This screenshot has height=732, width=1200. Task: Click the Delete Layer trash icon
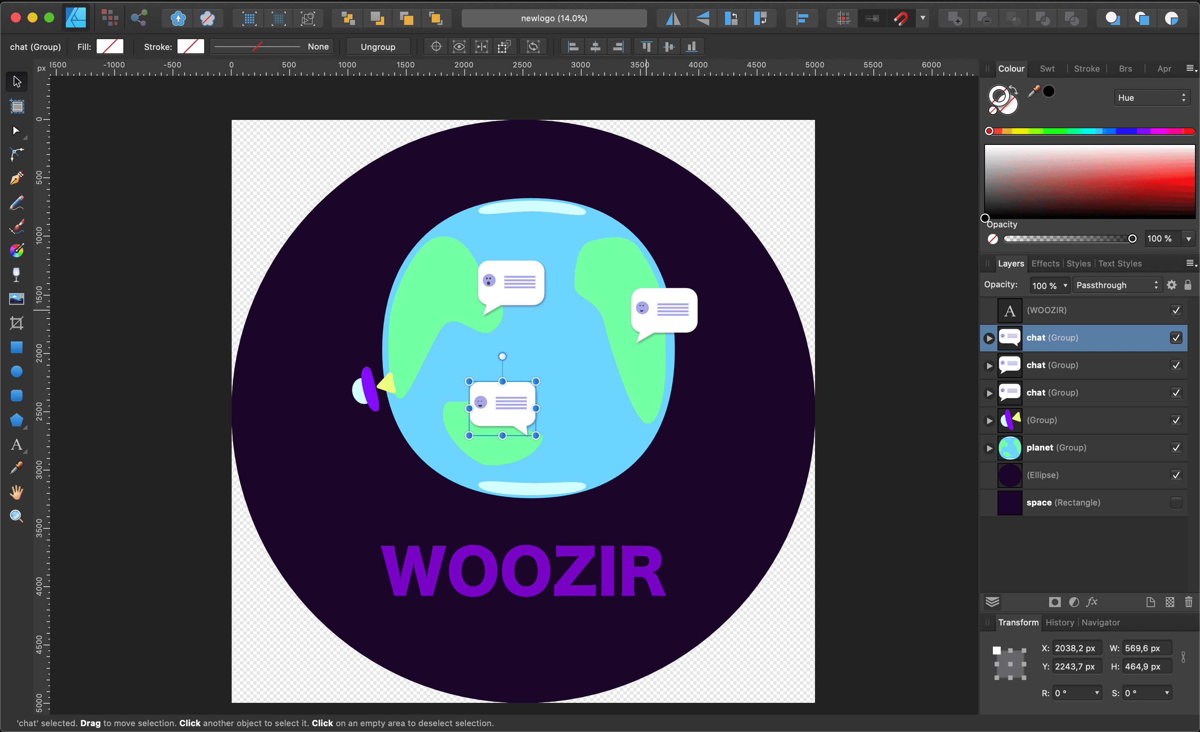point(1188,602)
